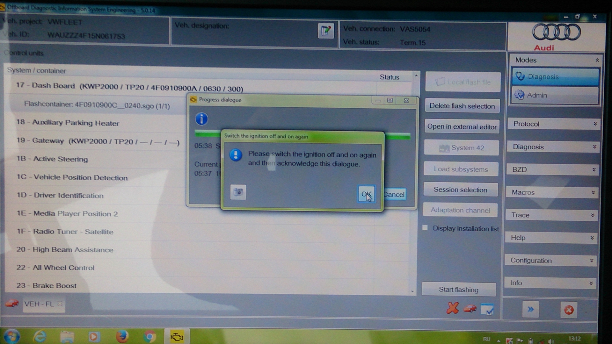This screenshot has width=612, height=344.
Task: Click the vehicle designation edit icon
Action: (326, 31)
